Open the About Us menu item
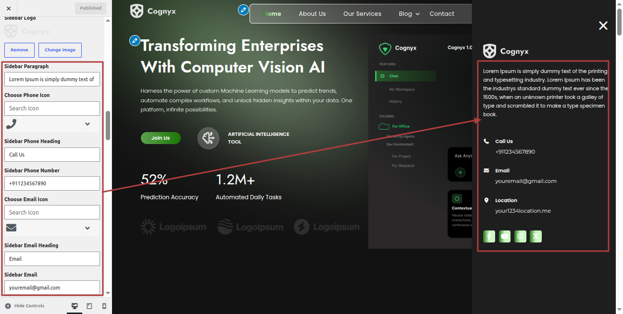This screenshot has width=623, height=314. [x=312, y=14]
